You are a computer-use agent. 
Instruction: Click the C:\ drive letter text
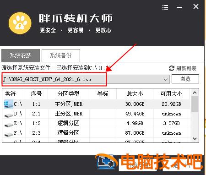coord(18,104)
